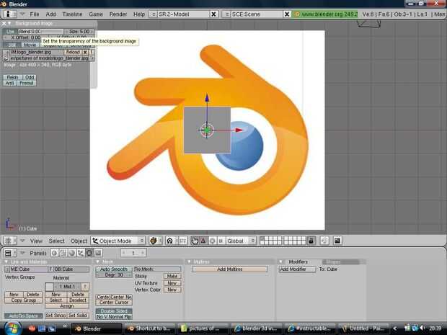Viewport: 447px width, 335px height.
Task: Toggle Auto Smooth in Mesh panel
Action: 114,269
